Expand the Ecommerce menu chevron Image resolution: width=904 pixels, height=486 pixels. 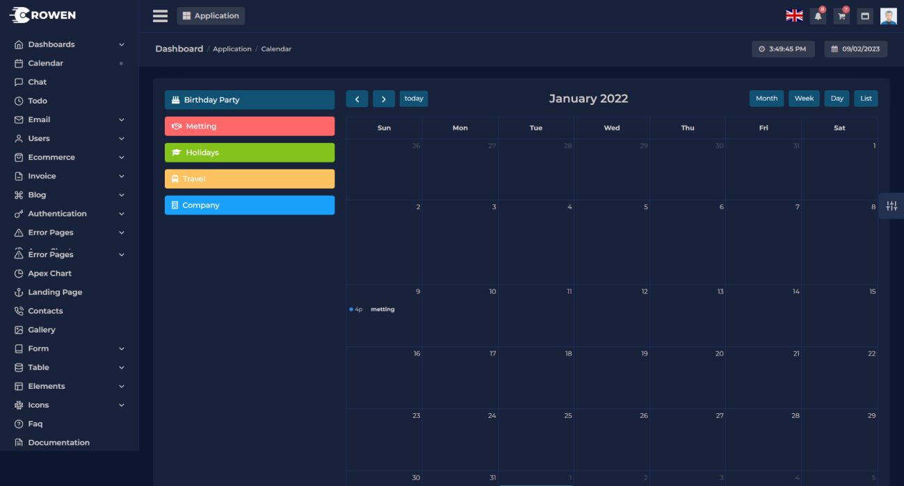tap(122, 157)
